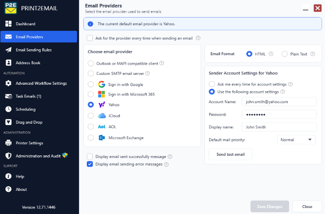Select Ask me every time for account settings

click(x=212, y=84)
